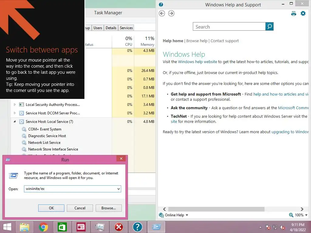Open the Browse help link

(197, 41)
